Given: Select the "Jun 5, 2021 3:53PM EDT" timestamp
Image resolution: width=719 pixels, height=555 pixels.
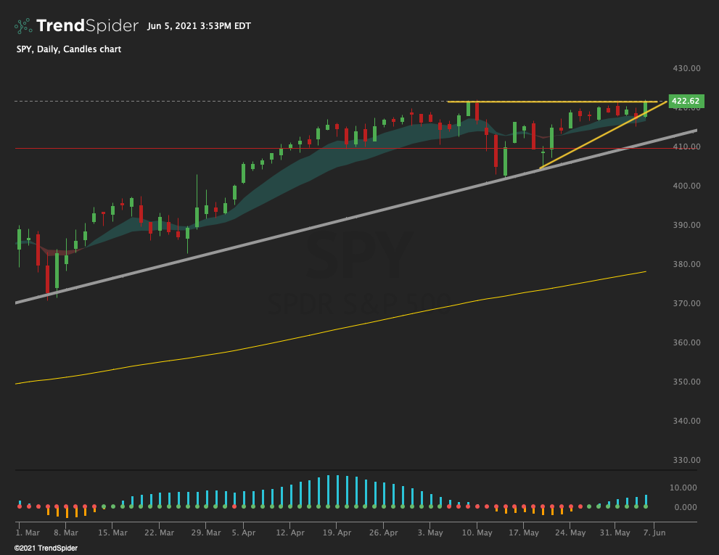Looking at the screenshot, I should 199,26.
